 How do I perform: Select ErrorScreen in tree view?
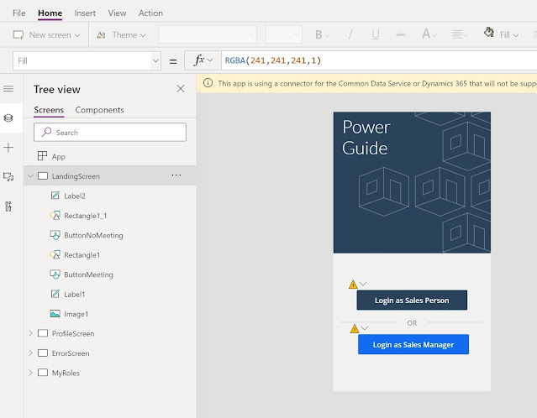coord(110,353)
